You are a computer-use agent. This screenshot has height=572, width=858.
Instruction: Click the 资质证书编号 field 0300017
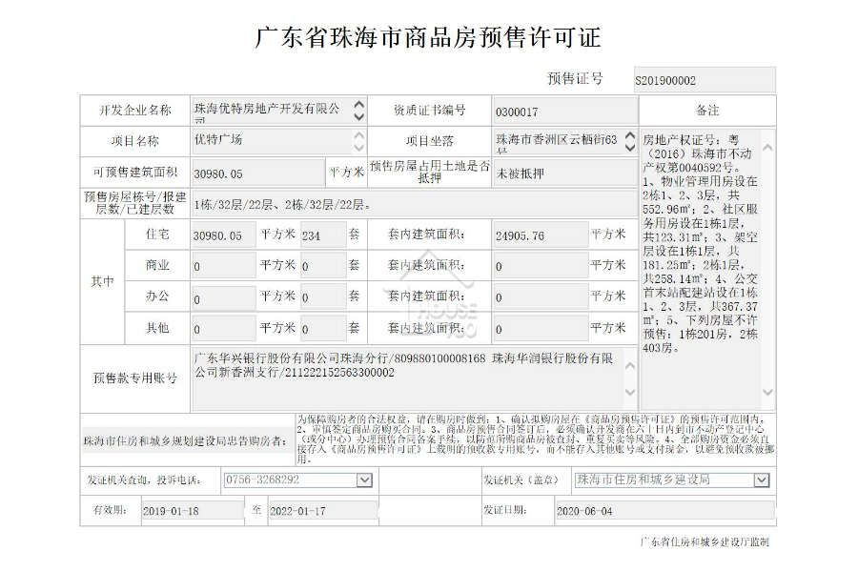[564, 112]
